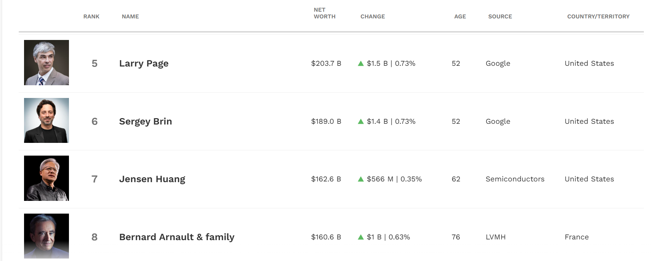Viewport: 652px width, 261px height.
Task: Click the CHANGE column header
Action: pos(372,17)
